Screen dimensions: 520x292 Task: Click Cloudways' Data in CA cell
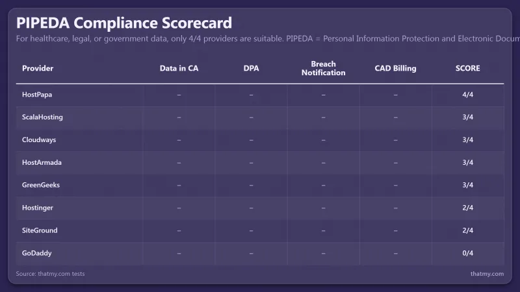tap(179, 140)
